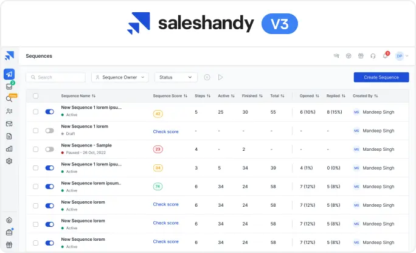Toggle the 'New Sequence - Sample' paused switch

49,149
